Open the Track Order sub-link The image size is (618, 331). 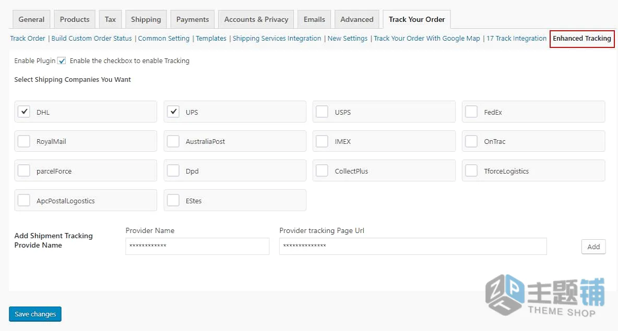28,38
